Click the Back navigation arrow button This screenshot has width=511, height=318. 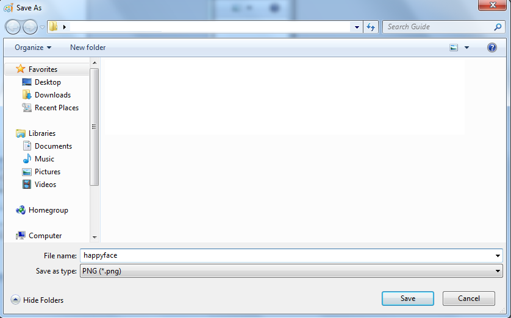coord(13,27)
